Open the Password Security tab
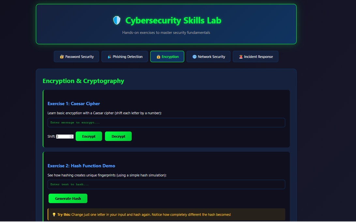This screenshot has width=356, height=222. 77,57
